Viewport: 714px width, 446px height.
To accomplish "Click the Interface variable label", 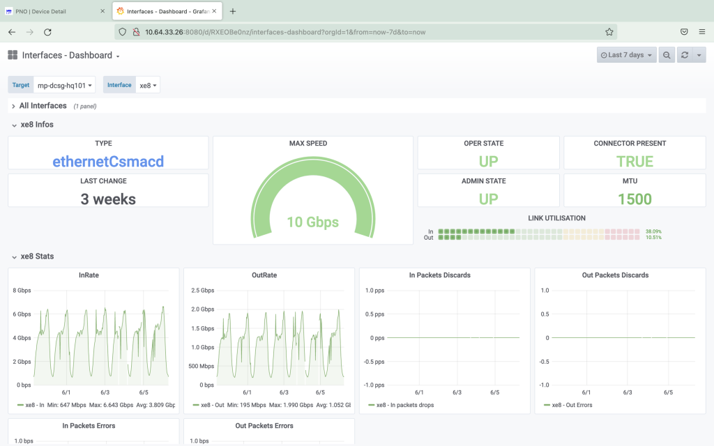I will pos(119,85).
